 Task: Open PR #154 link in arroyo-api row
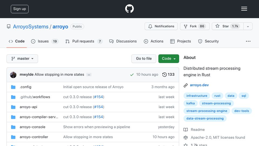tap(99, 107)
